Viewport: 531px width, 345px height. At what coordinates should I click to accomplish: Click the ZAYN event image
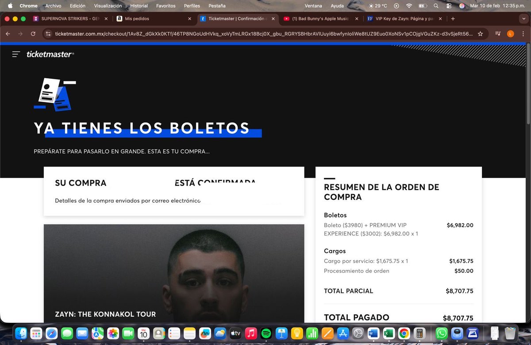(174, 273)
